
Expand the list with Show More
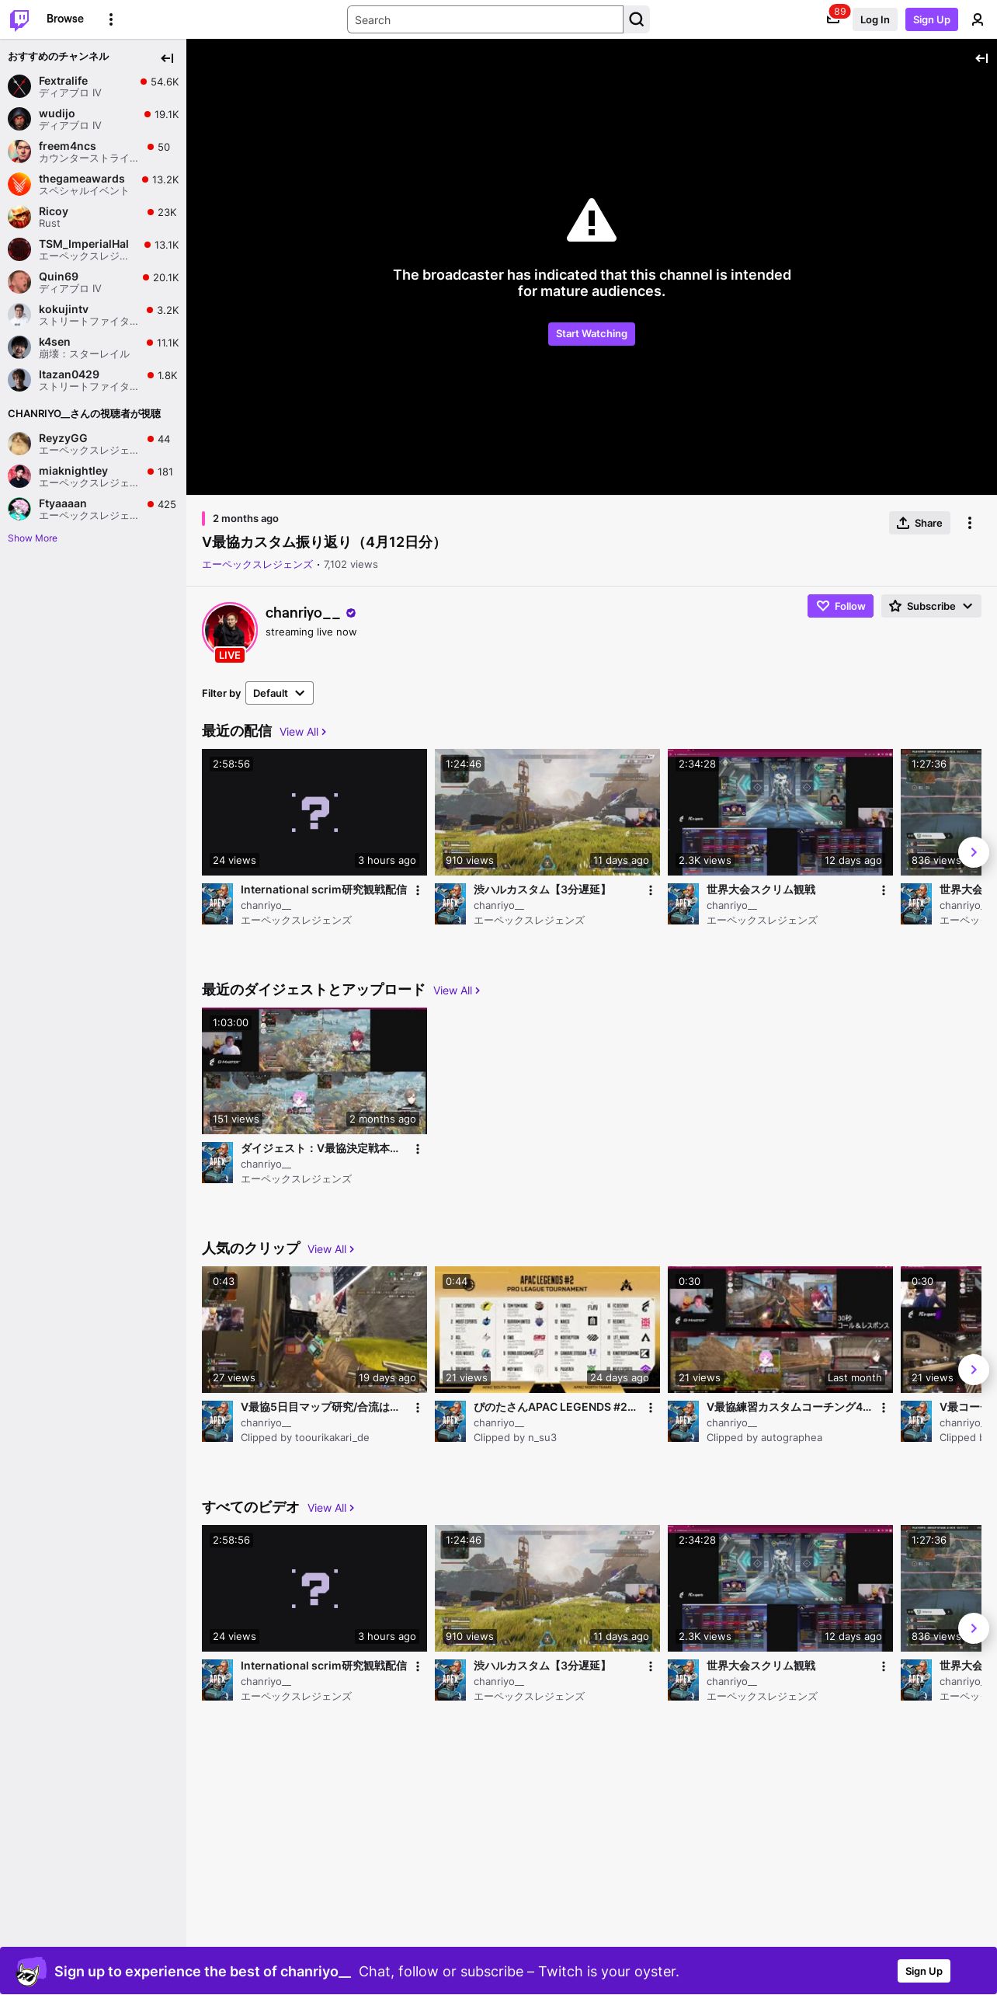pyautogui.click(x=33, y=538)
